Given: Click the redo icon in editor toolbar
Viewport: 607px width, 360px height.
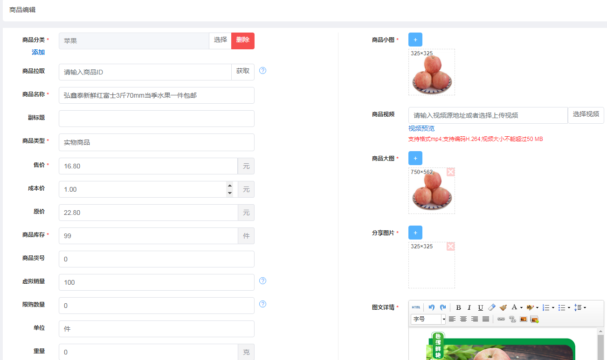Looking at the screenshot, I should tap(443, 307).
